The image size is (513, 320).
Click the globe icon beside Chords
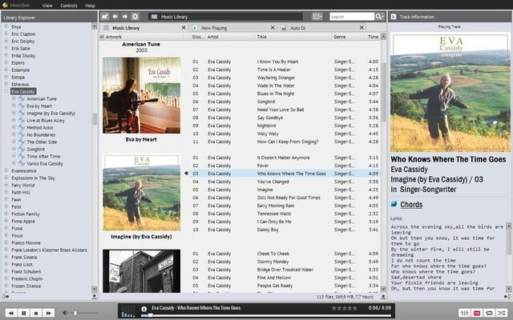point(394,204)
